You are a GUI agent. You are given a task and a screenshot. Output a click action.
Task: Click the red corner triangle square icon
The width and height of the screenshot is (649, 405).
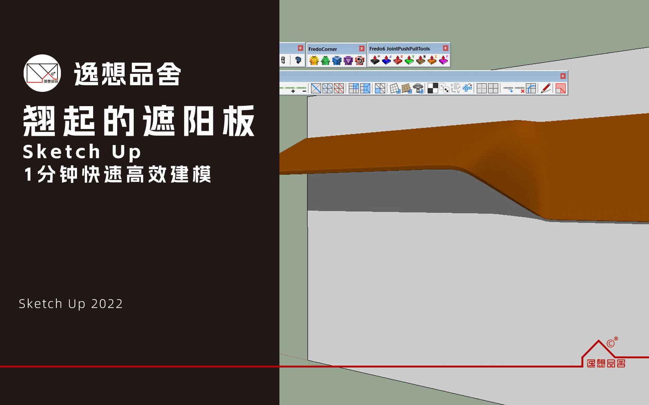coord(561,88)
